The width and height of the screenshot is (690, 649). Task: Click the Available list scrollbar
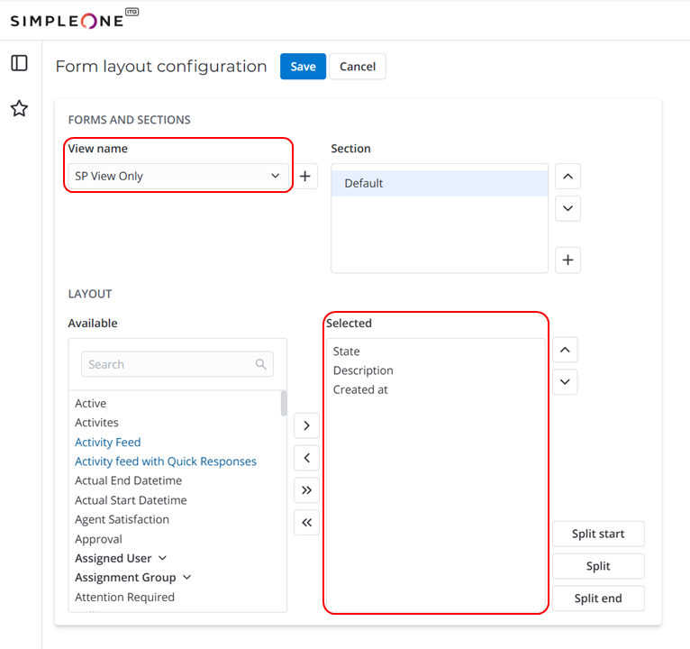pos(284,403)
